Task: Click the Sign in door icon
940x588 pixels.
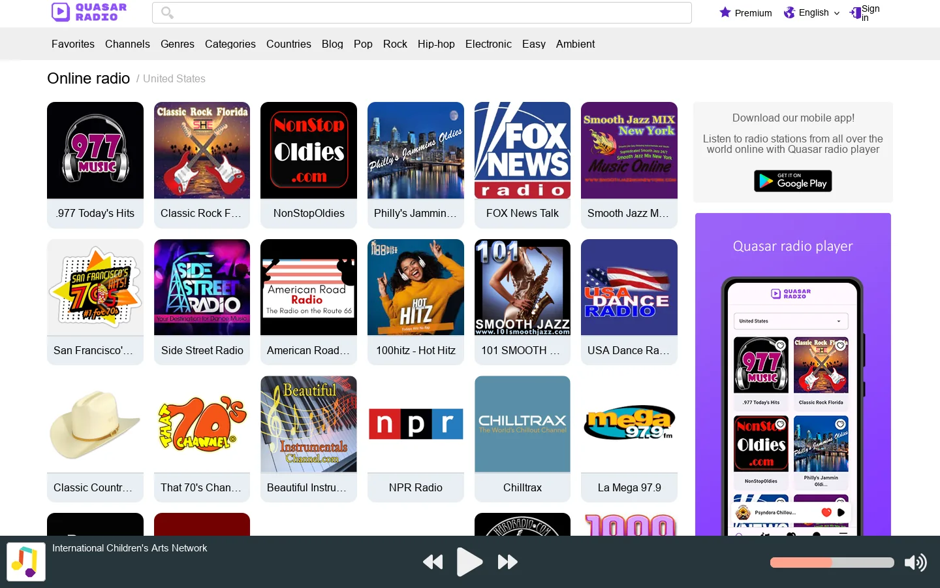Action: click(x=855, y=12)
